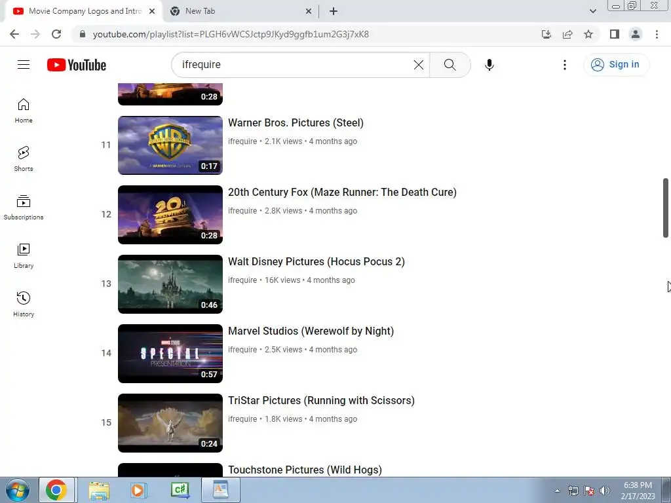Open Marvel Studios (Werewolf by Night) title
The height and width of the screenshot is (503, 671).
311,331
